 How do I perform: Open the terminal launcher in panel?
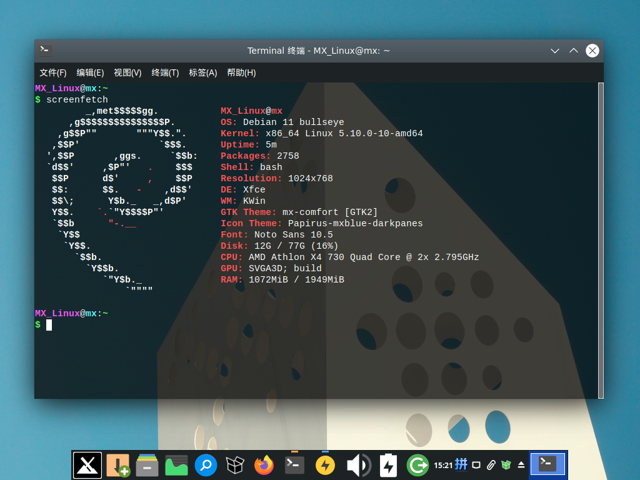pyautogui.click(x=294, y=465)
